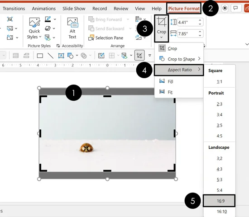Click the Compress Pictures icon

click(10, 19)
